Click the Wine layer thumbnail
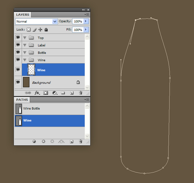Image resolution: width=194 pixels, height=183 pixels. (31, 70)
